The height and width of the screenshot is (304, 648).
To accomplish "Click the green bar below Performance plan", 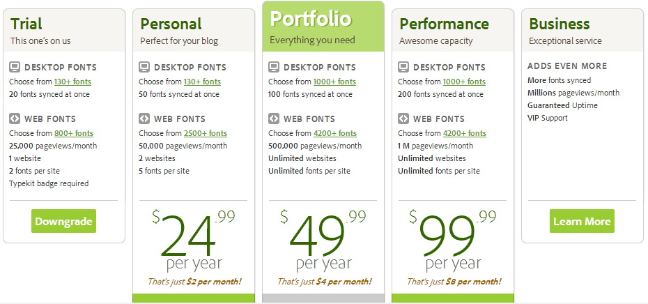I will [x=453, y=298].
